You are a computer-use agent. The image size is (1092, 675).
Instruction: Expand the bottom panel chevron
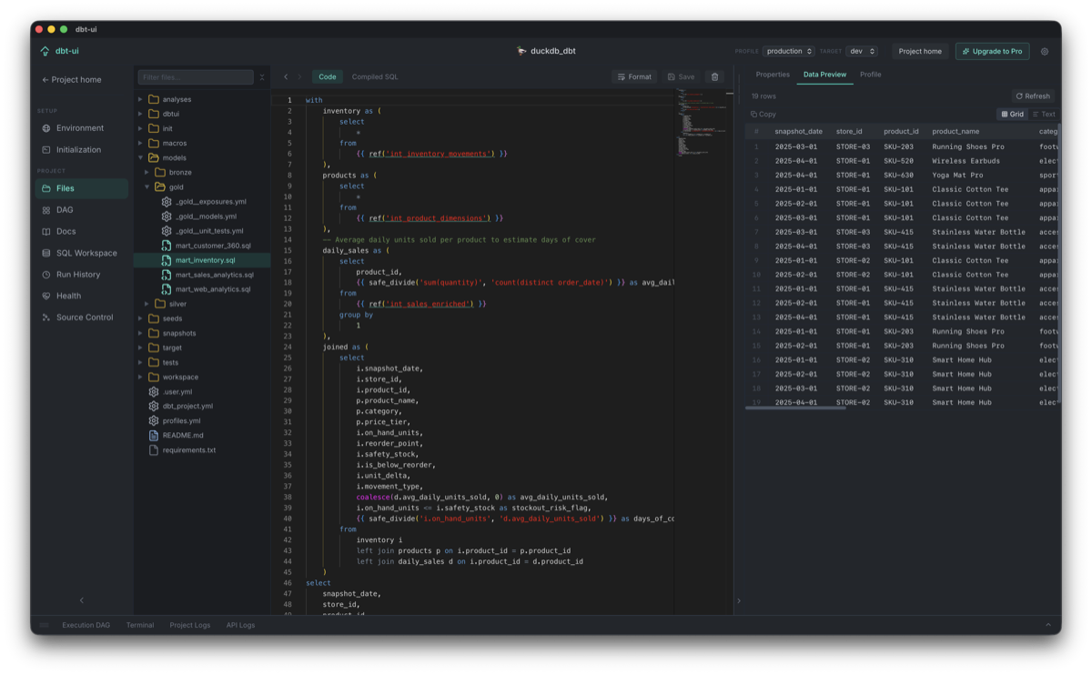pos(1047,625)
